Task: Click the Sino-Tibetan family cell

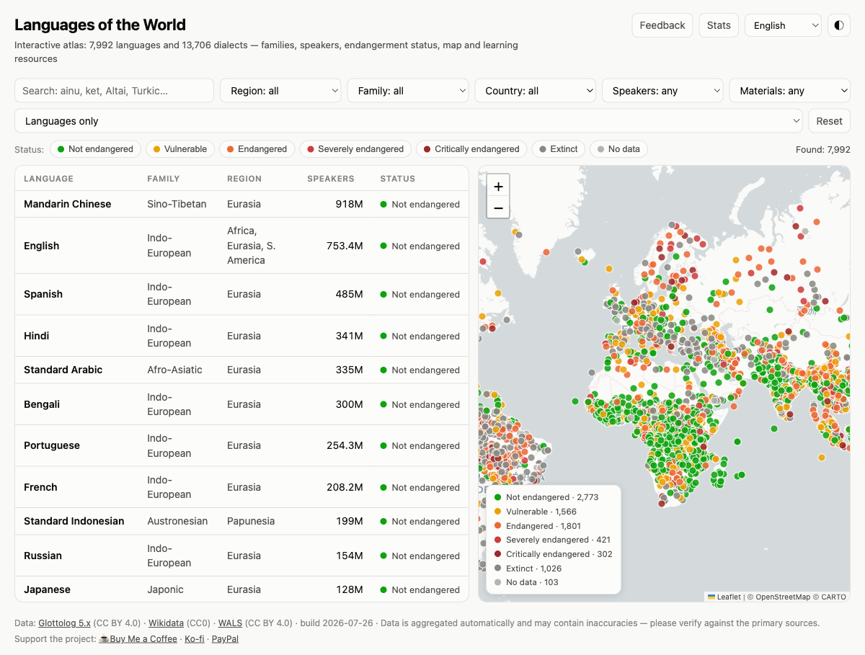Action: point(177,204)
